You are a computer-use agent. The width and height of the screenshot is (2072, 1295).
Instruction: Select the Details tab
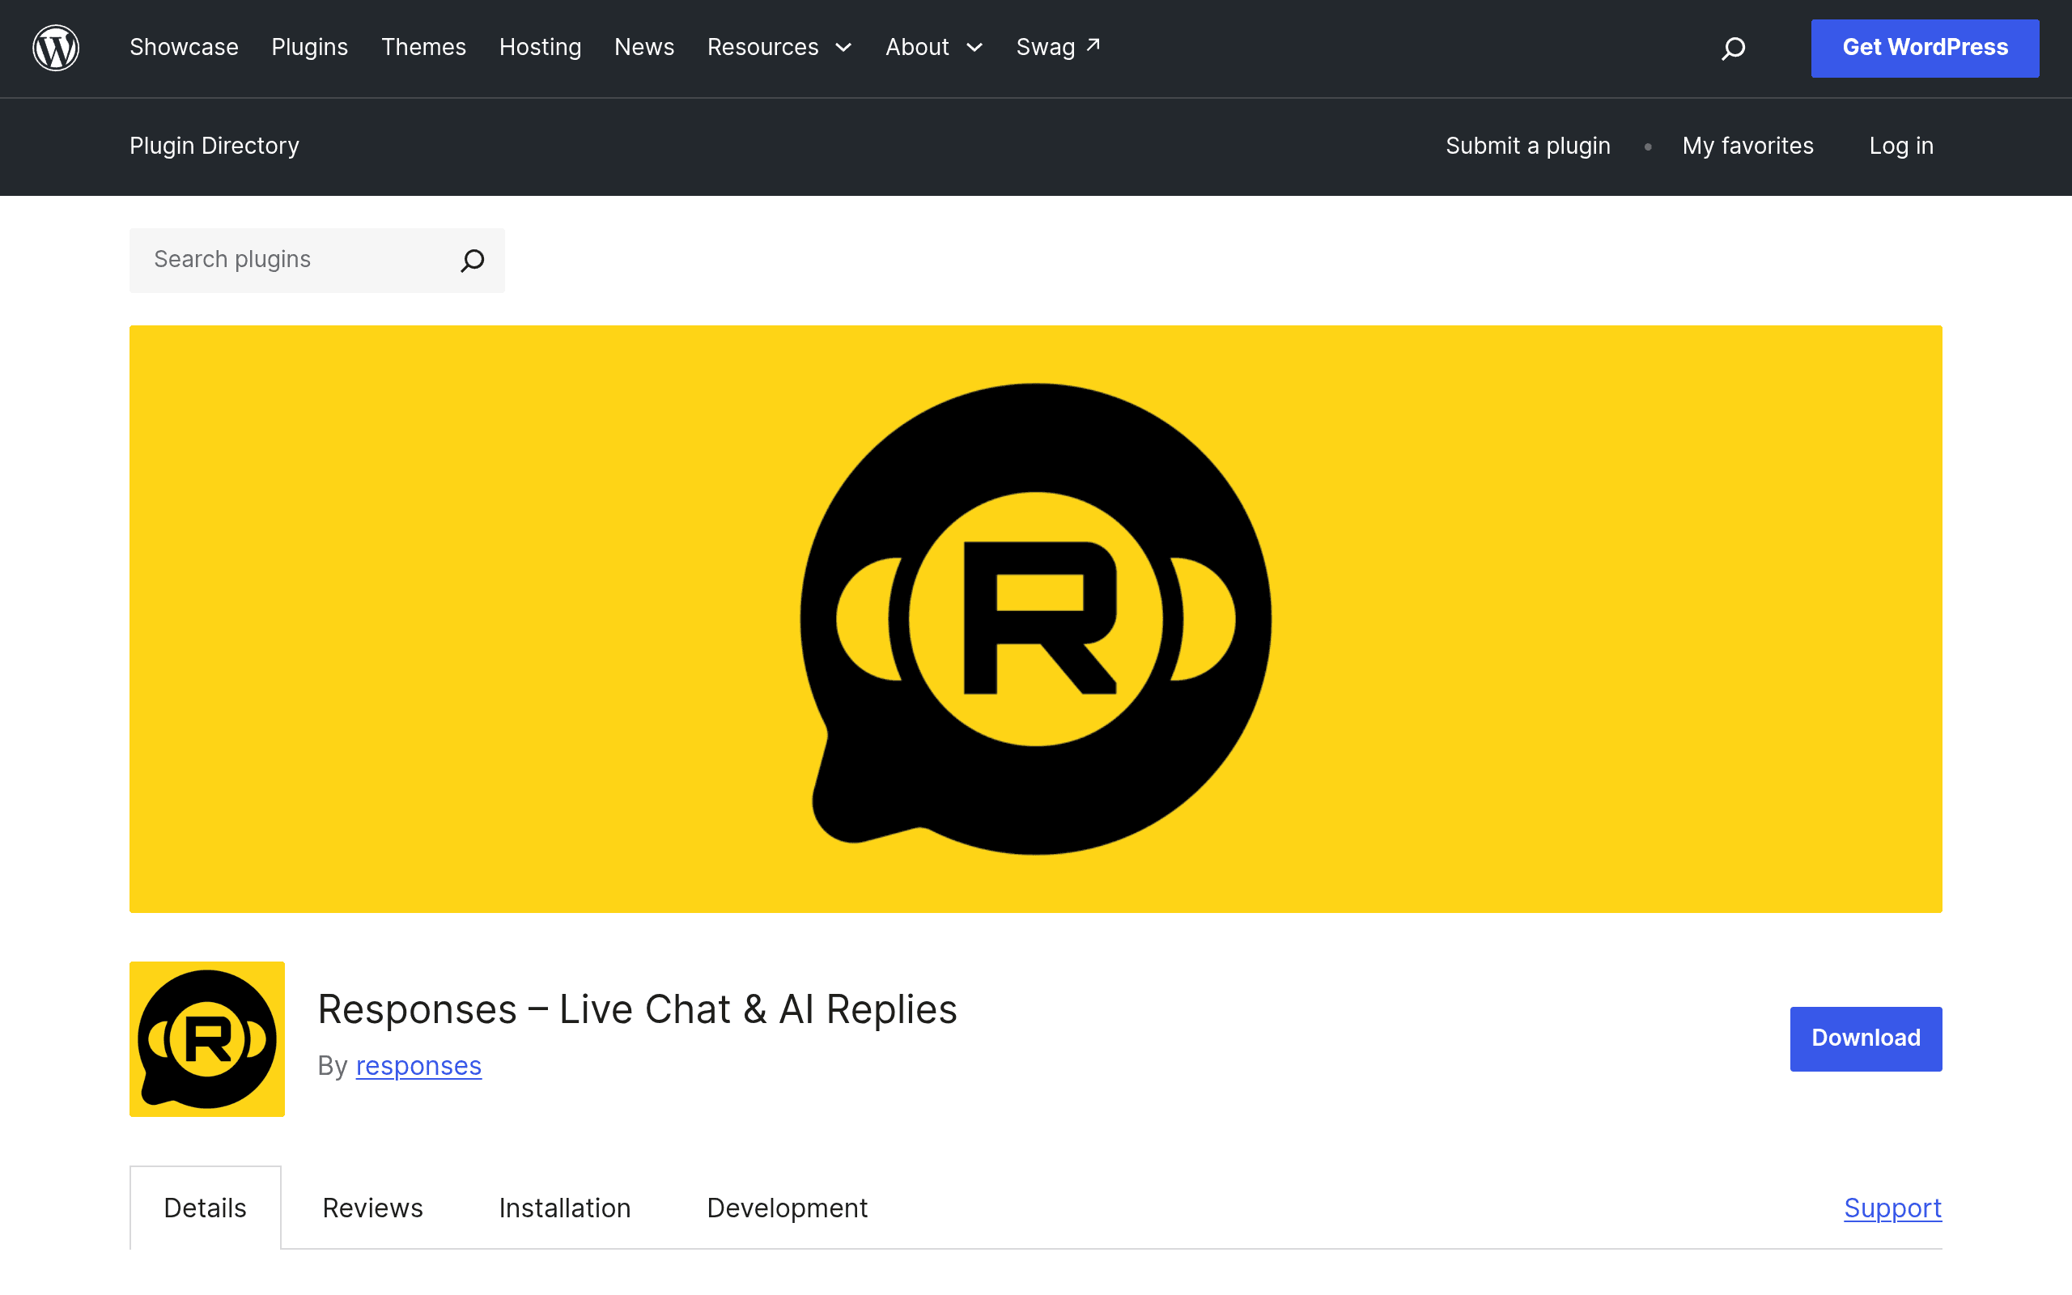(x=206, y=1208)
